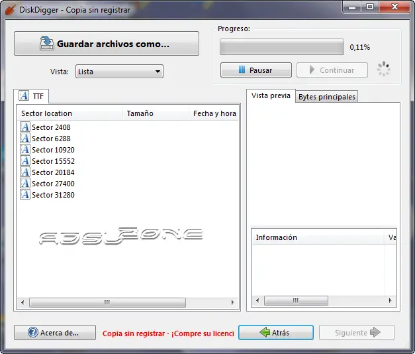Screen dimensions: 415x354
Task: Select the Sector 20184 row text
Action: coord(53,172)
